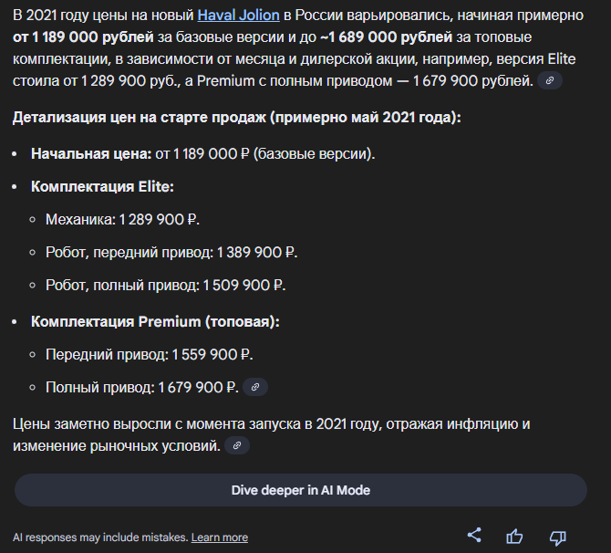Click Комплектация Premium (топовая) heading
611x553 pixels.
point(155,322)
